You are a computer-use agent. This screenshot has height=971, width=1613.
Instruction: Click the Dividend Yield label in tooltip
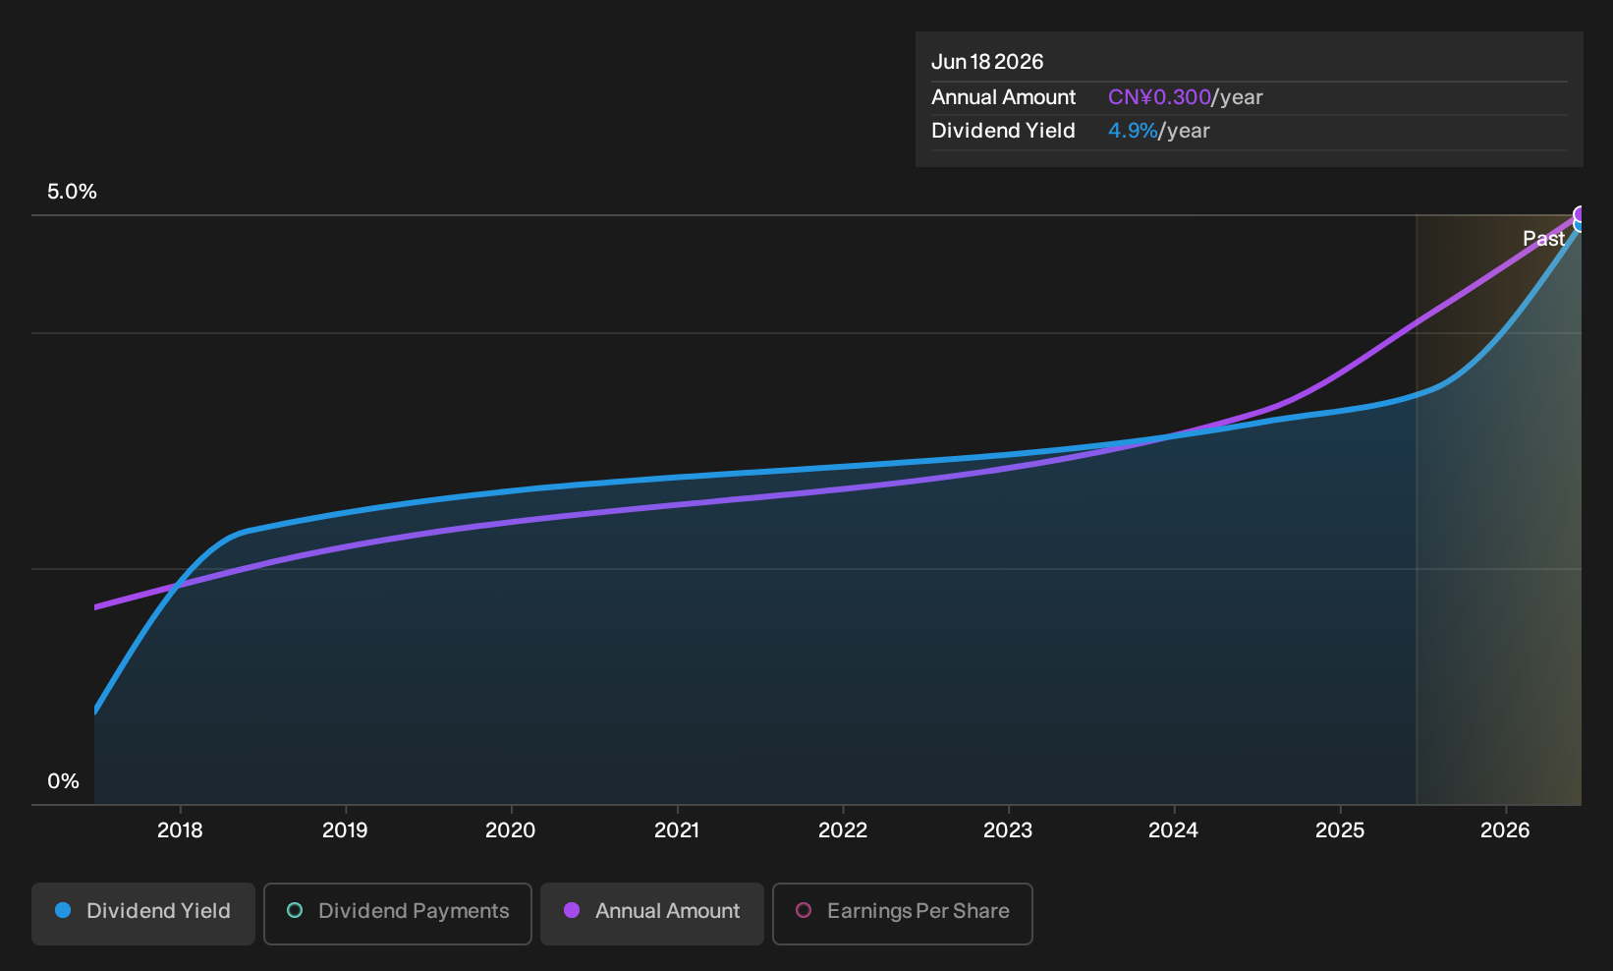(x=1003, y=131)
